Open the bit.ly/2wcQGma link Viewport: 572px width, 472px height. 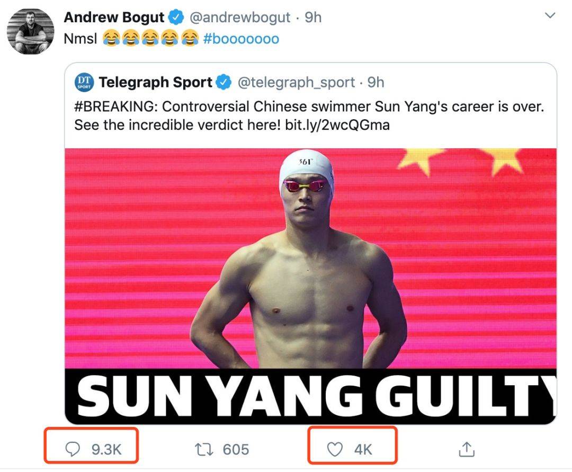(x=337, y=125)
